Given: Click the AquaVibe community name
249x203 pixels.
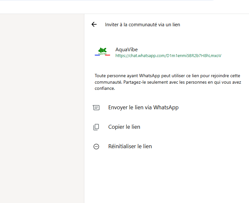Looking at the screenshot, I should pos(126,50).
